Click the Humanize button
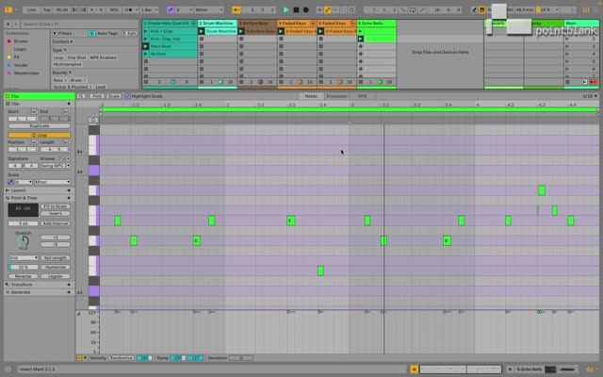This screenshot has height=377, width=603. pyautogui.click(x=56, y=267)
